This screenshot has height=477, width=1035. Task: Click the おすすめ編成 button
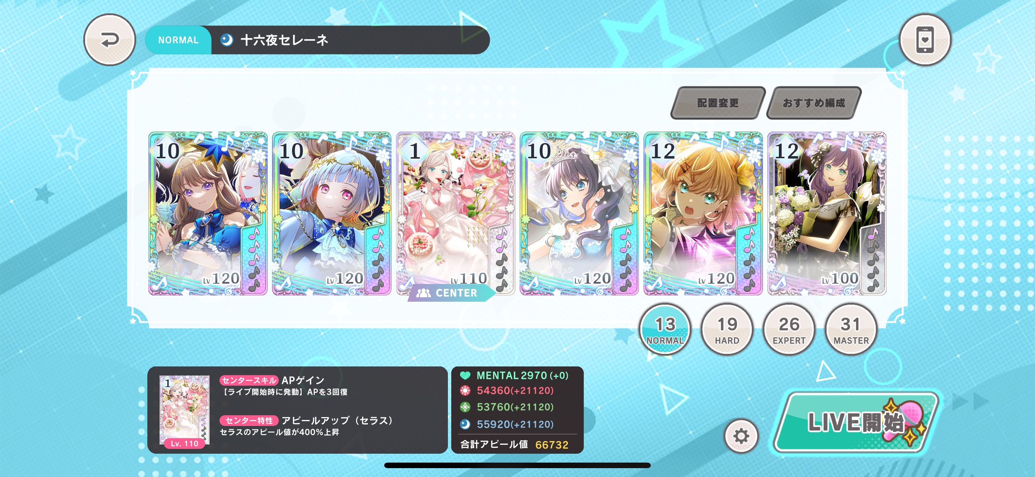pos(814,103)
